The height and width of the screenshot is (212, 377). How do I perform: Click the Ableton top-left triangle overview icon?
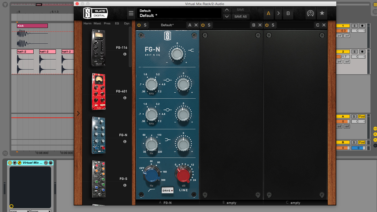pos(5,5)
